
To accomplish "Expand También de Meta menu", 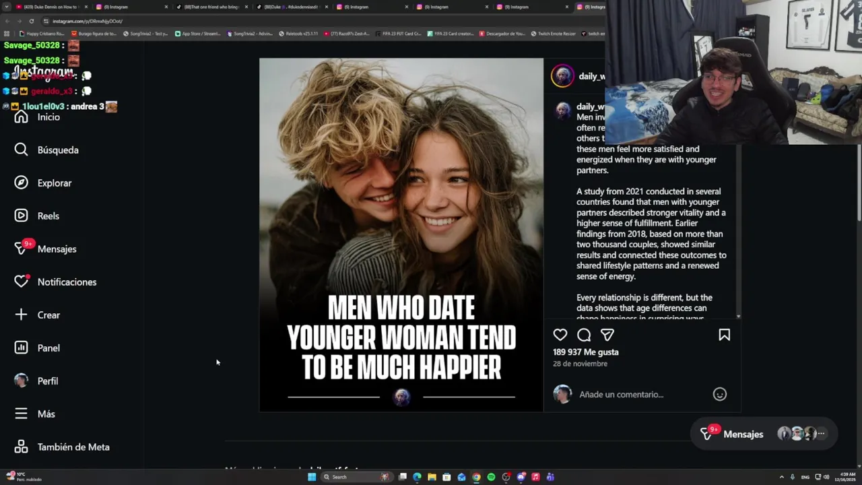I will click(x=62, y=447).
